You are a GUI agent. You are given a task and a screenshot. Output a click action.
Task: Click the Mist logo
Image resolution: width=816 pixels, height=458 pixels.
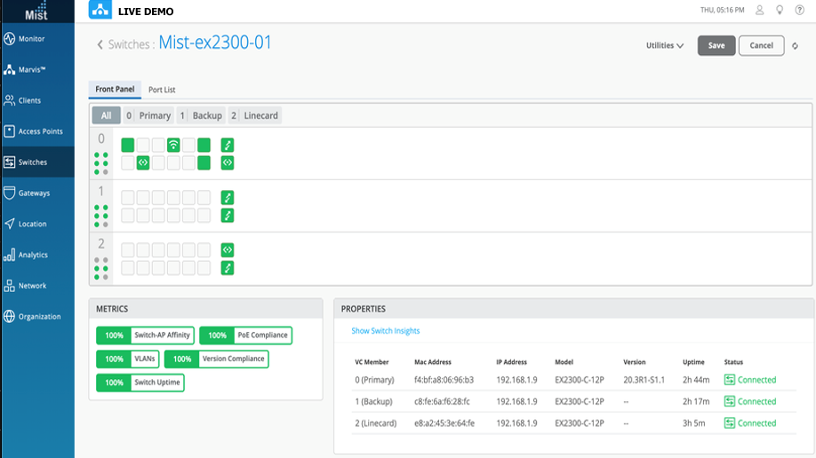coord(36,11)
